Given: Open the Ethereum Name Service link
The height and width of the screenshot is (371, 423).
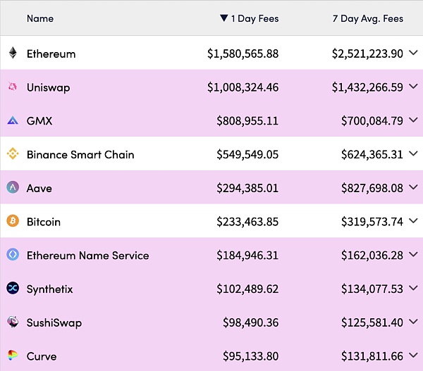Looking at the screenshot, I should coord(87,255).
